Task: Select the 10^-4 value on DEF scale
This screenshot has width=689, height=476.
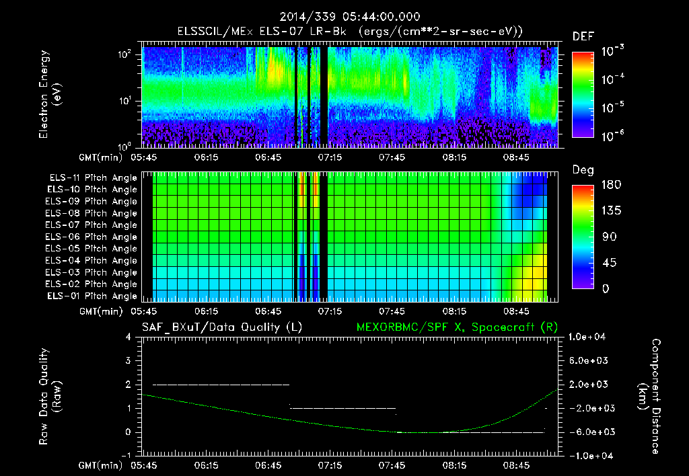Action: click(612, 79)
